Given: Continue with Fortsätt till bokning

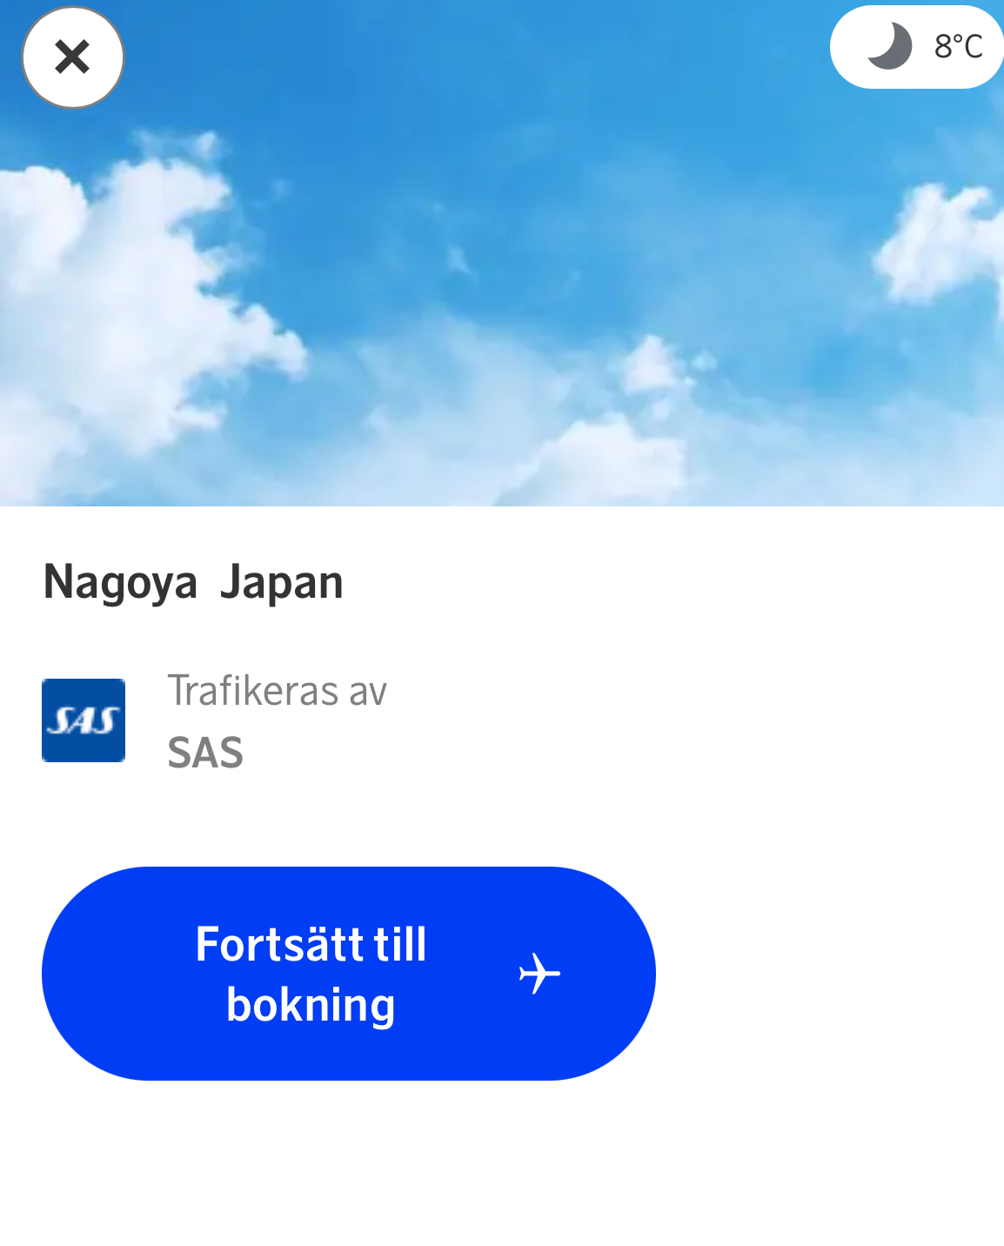Looking at the screenshot, I should click(349, 974).
